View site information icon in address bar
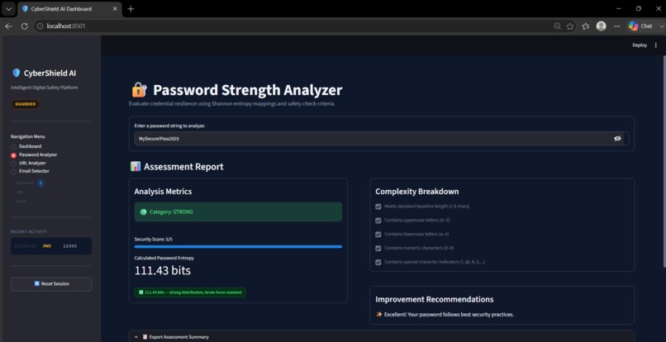The width and height of the screenshot is (666, 342). coord(40,26)
